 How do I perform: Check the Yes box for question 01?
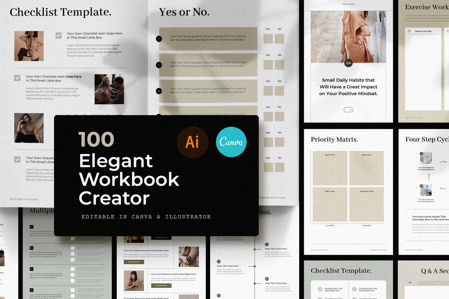click(x=268, y=39)
